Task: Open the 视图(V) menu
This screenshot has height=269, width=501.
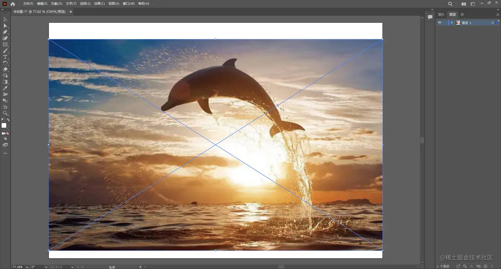Action: pos(114,4)
